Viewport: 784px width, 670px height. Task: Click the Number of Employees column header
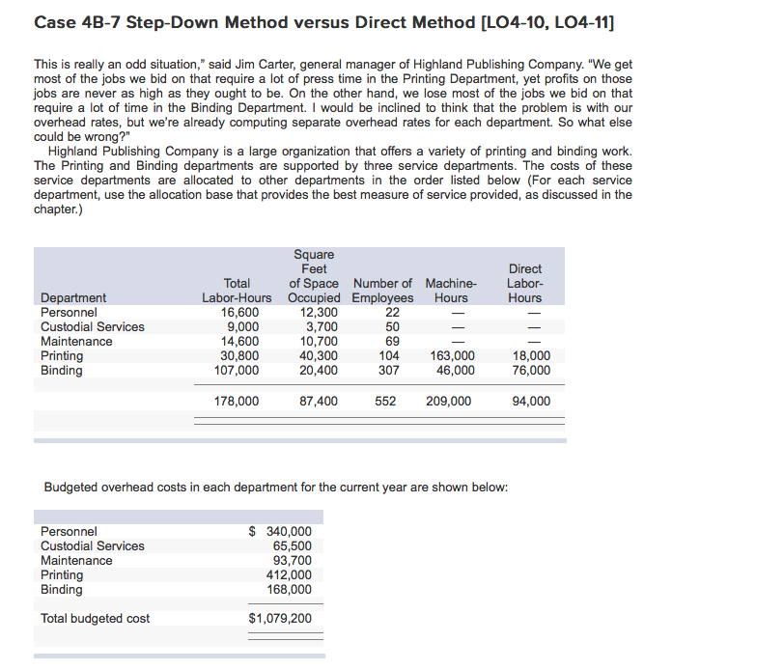(382, 290)
